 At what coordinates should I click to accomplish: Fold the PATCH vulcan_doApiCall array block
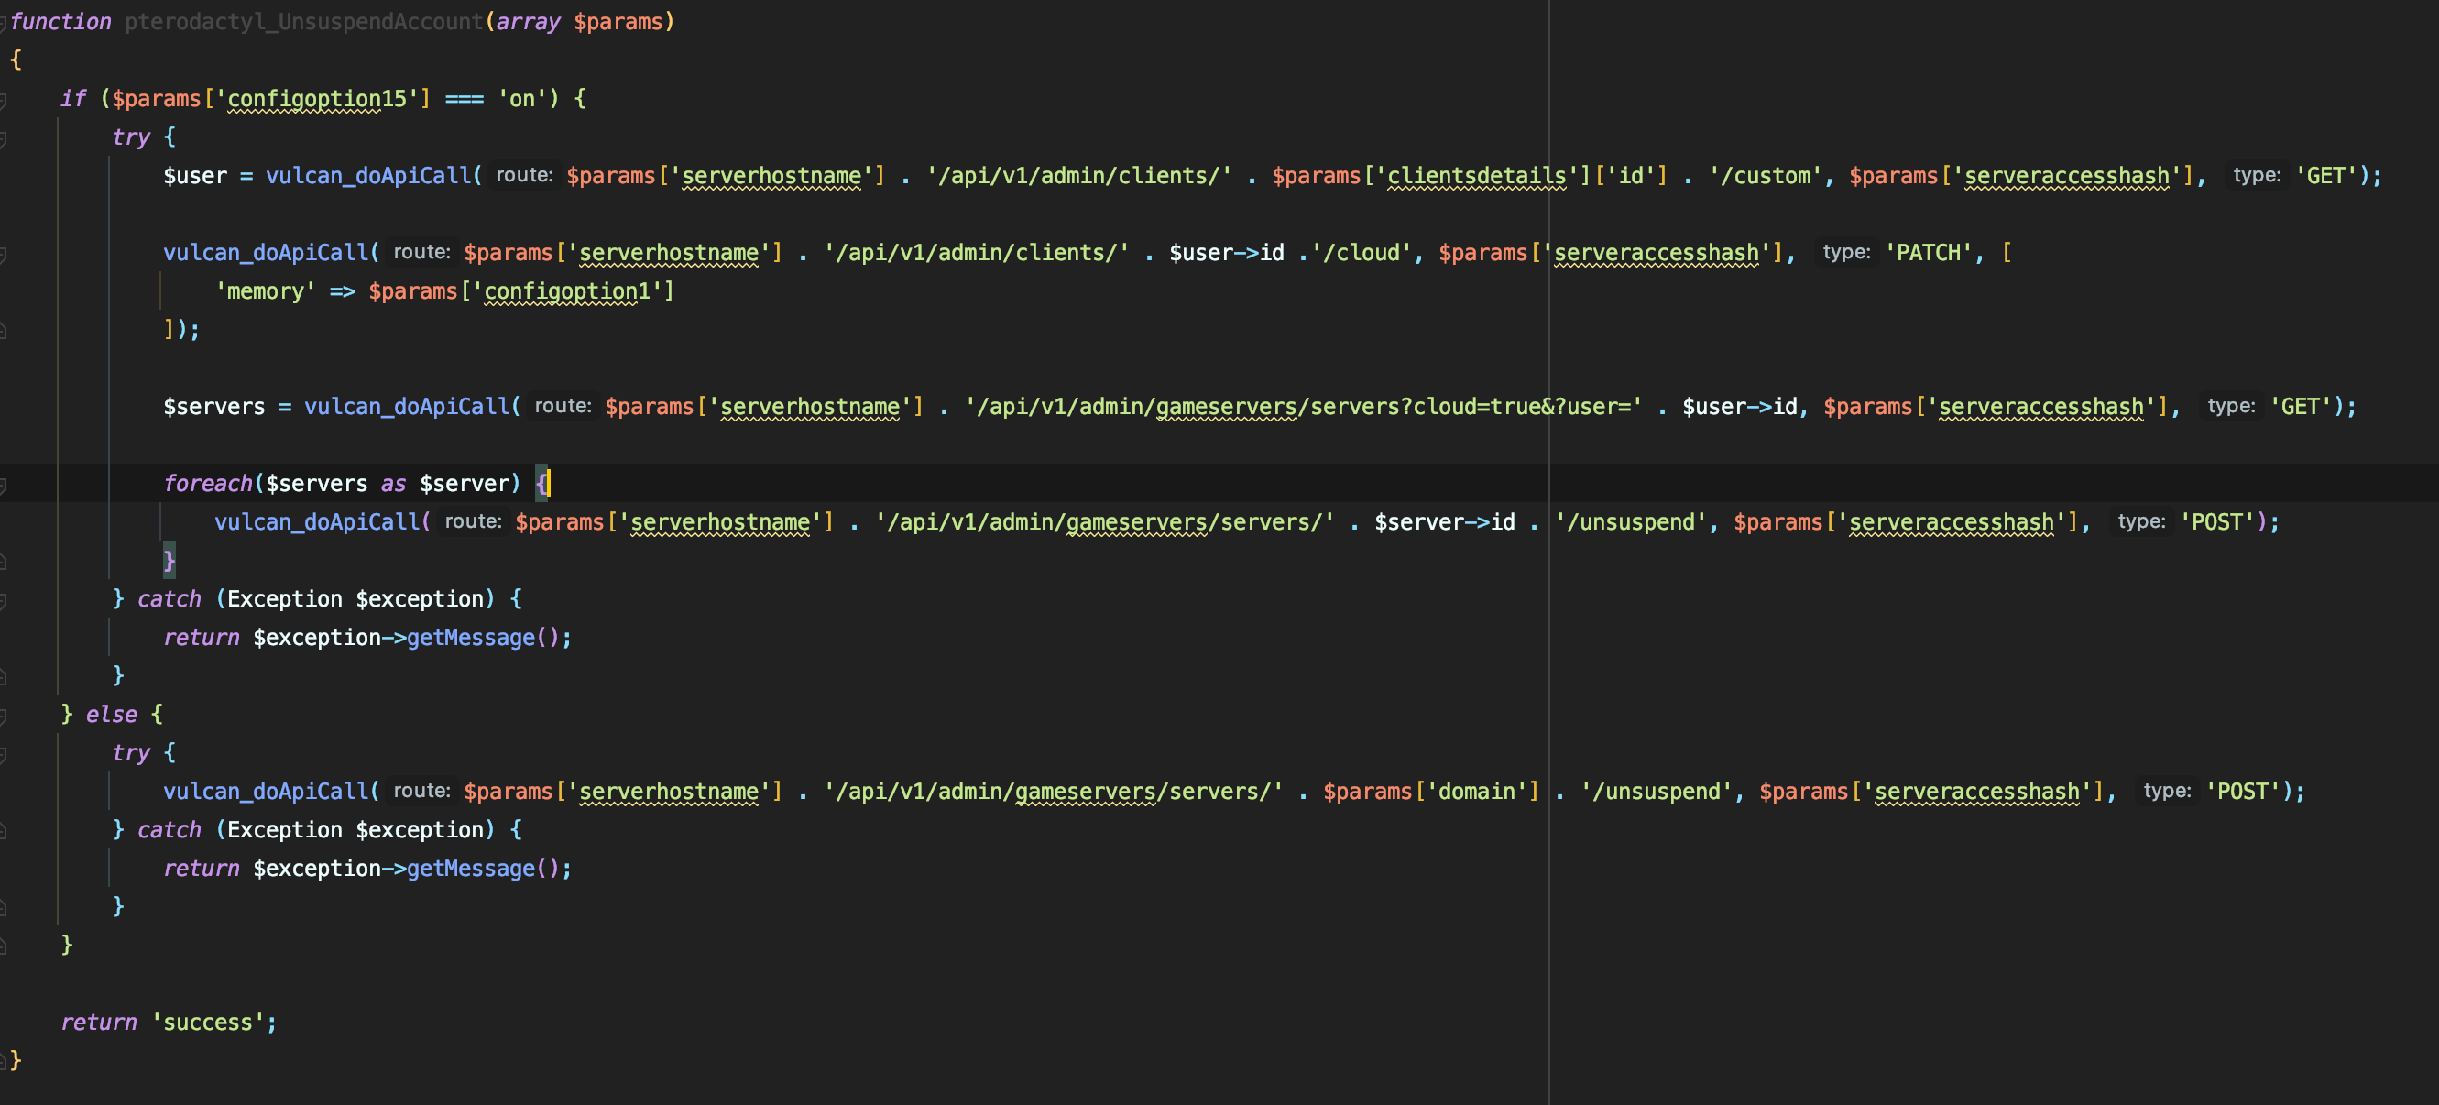point(3,253)
